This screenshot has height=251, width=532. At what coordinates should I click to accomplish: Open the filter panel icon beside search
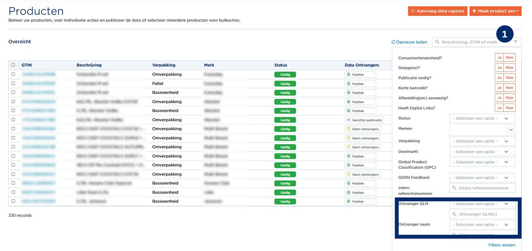pyautogui.click(x=516, y=42)
